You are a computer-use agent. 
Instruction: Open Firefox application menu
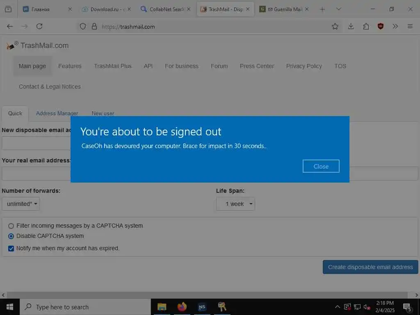(x=410, y=26)
